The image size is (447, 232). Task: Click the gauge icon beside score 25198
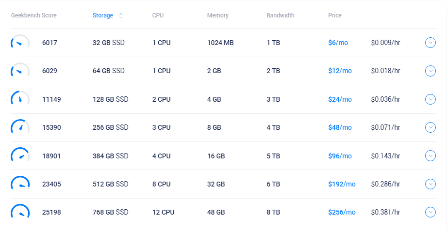(20, 212)
